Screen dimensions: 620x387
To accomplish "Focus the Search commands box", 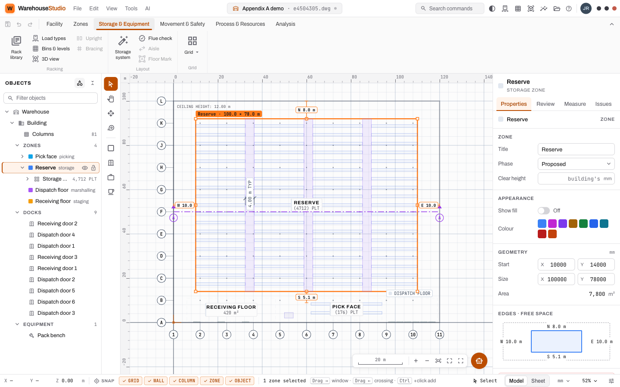I will coord(450,9).
